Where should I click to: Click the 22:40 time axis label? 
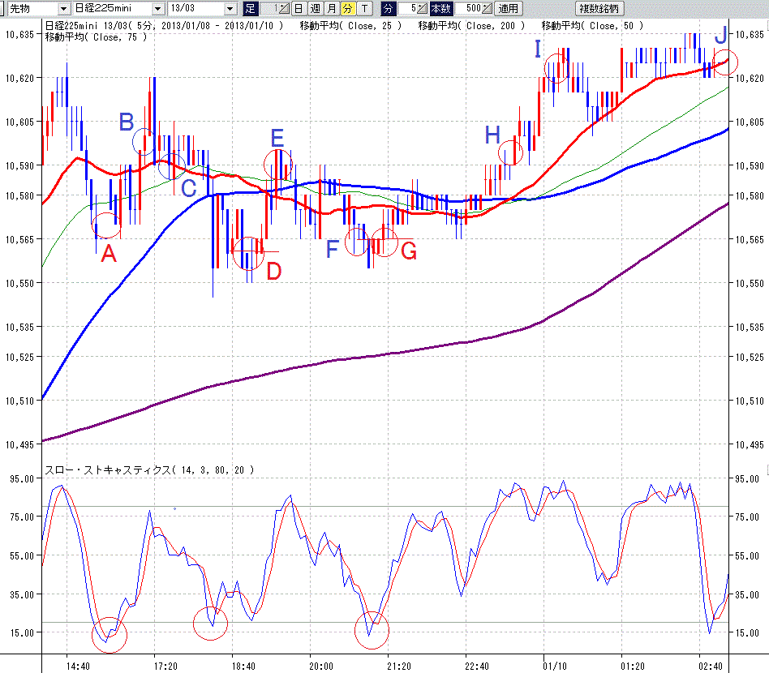point(477,667)
